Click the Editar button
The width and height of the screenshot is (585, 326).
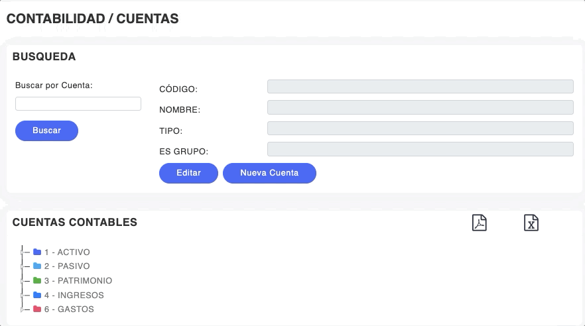coord(188,173)
